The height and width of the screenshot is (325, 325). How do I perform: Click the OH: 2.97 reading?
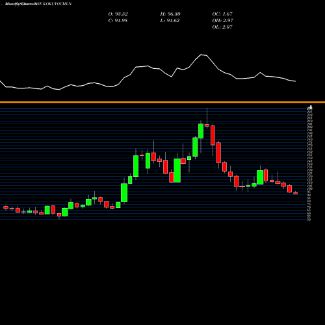click(223, 21)
